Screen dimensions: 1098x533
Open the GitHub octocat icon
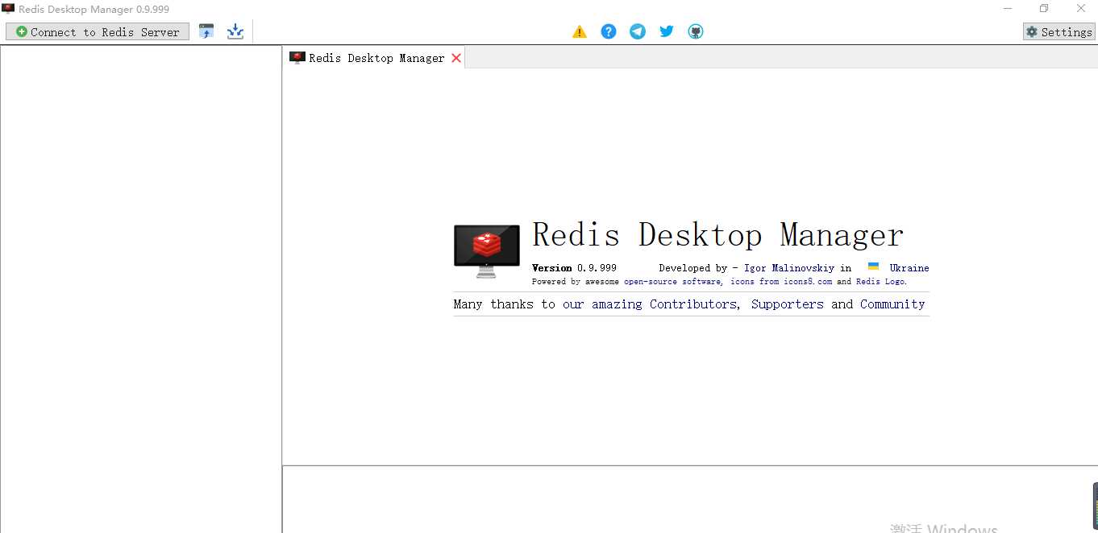tap(696, 31)
